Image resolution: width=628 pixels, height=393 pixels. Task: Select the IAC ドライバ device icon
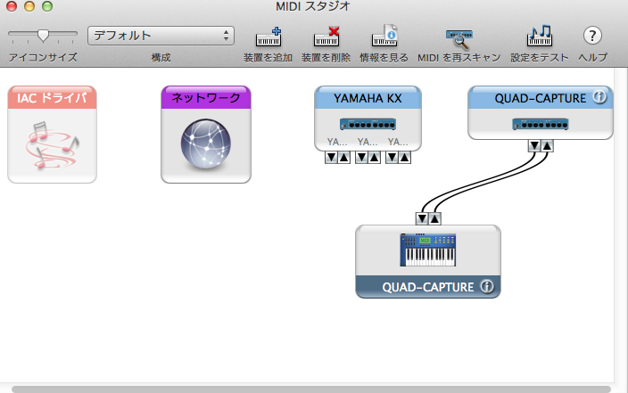[x=52, y=145]
